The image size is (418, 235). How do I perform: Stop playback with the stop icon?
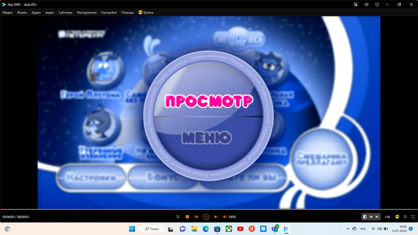[187, 216]
